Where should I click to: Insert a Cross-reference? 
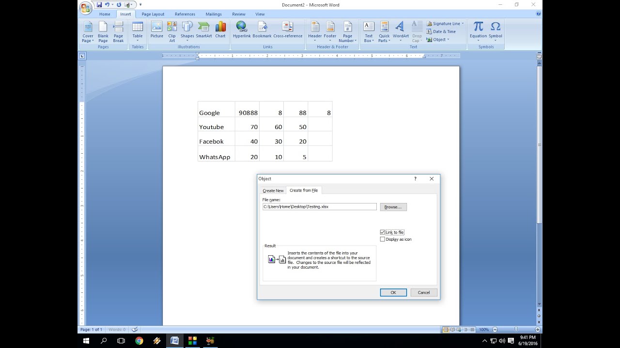click(288, 30)
